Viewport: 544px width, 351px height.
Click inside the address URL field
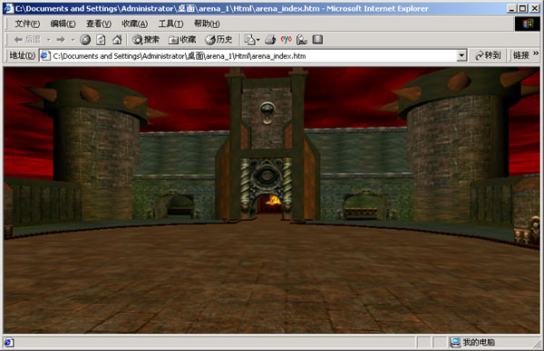pyautogui.click(x=254, y=56)
